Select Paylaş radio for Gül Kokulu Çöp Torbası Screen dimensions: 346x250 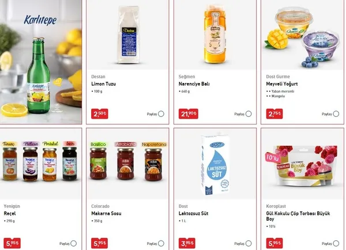click(336, 244)
